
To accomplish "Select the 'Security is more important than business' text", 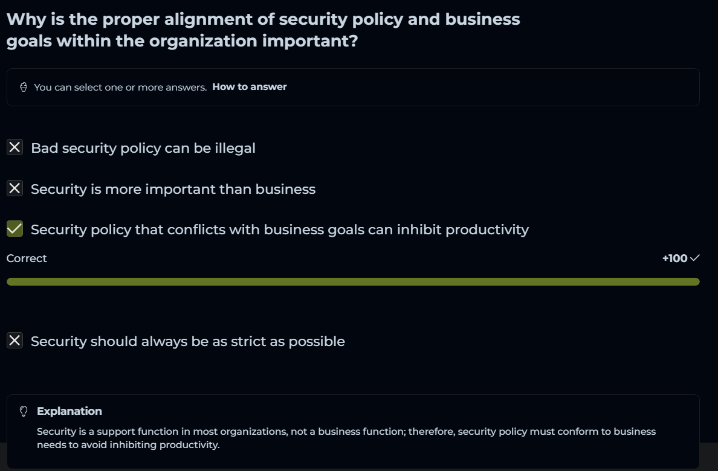I will [x=173, y=189].
